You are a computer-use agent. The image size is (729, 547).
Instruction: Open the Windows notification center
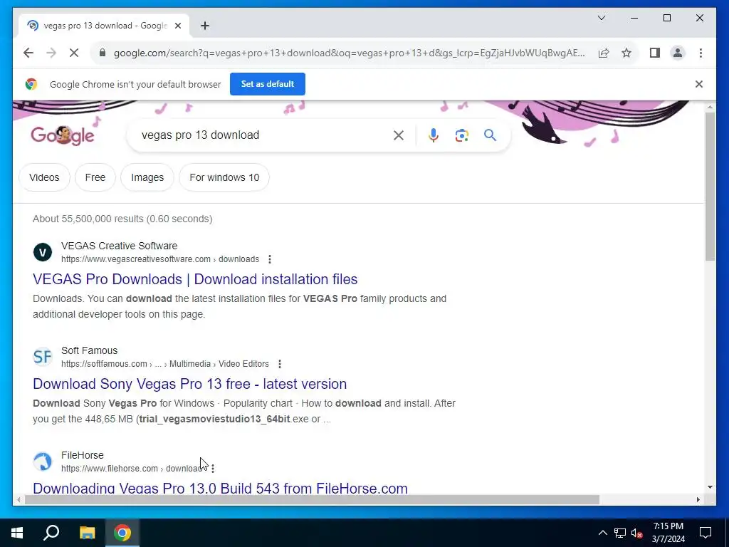[x=706, y=533]
